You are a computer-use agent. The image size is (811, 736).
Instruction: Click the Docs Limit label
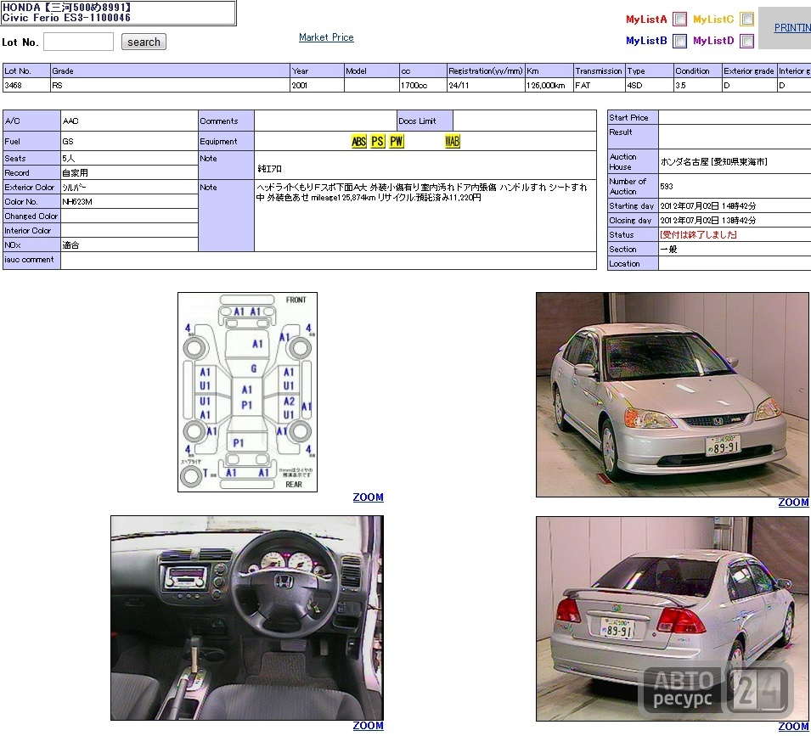pyautogui.click(x=417, y=121)
